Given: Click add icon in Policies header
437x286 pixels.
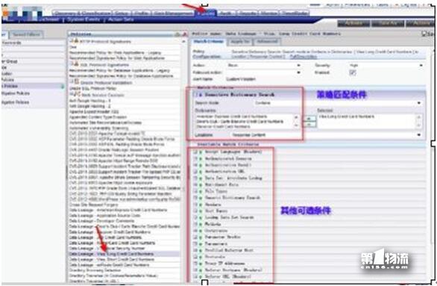Looking at the screenshot, I should tap(177, 34).
